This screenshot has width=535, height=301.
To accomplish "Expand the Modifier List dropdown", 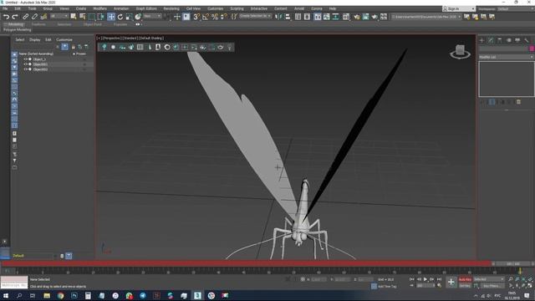I will point(507,57).
